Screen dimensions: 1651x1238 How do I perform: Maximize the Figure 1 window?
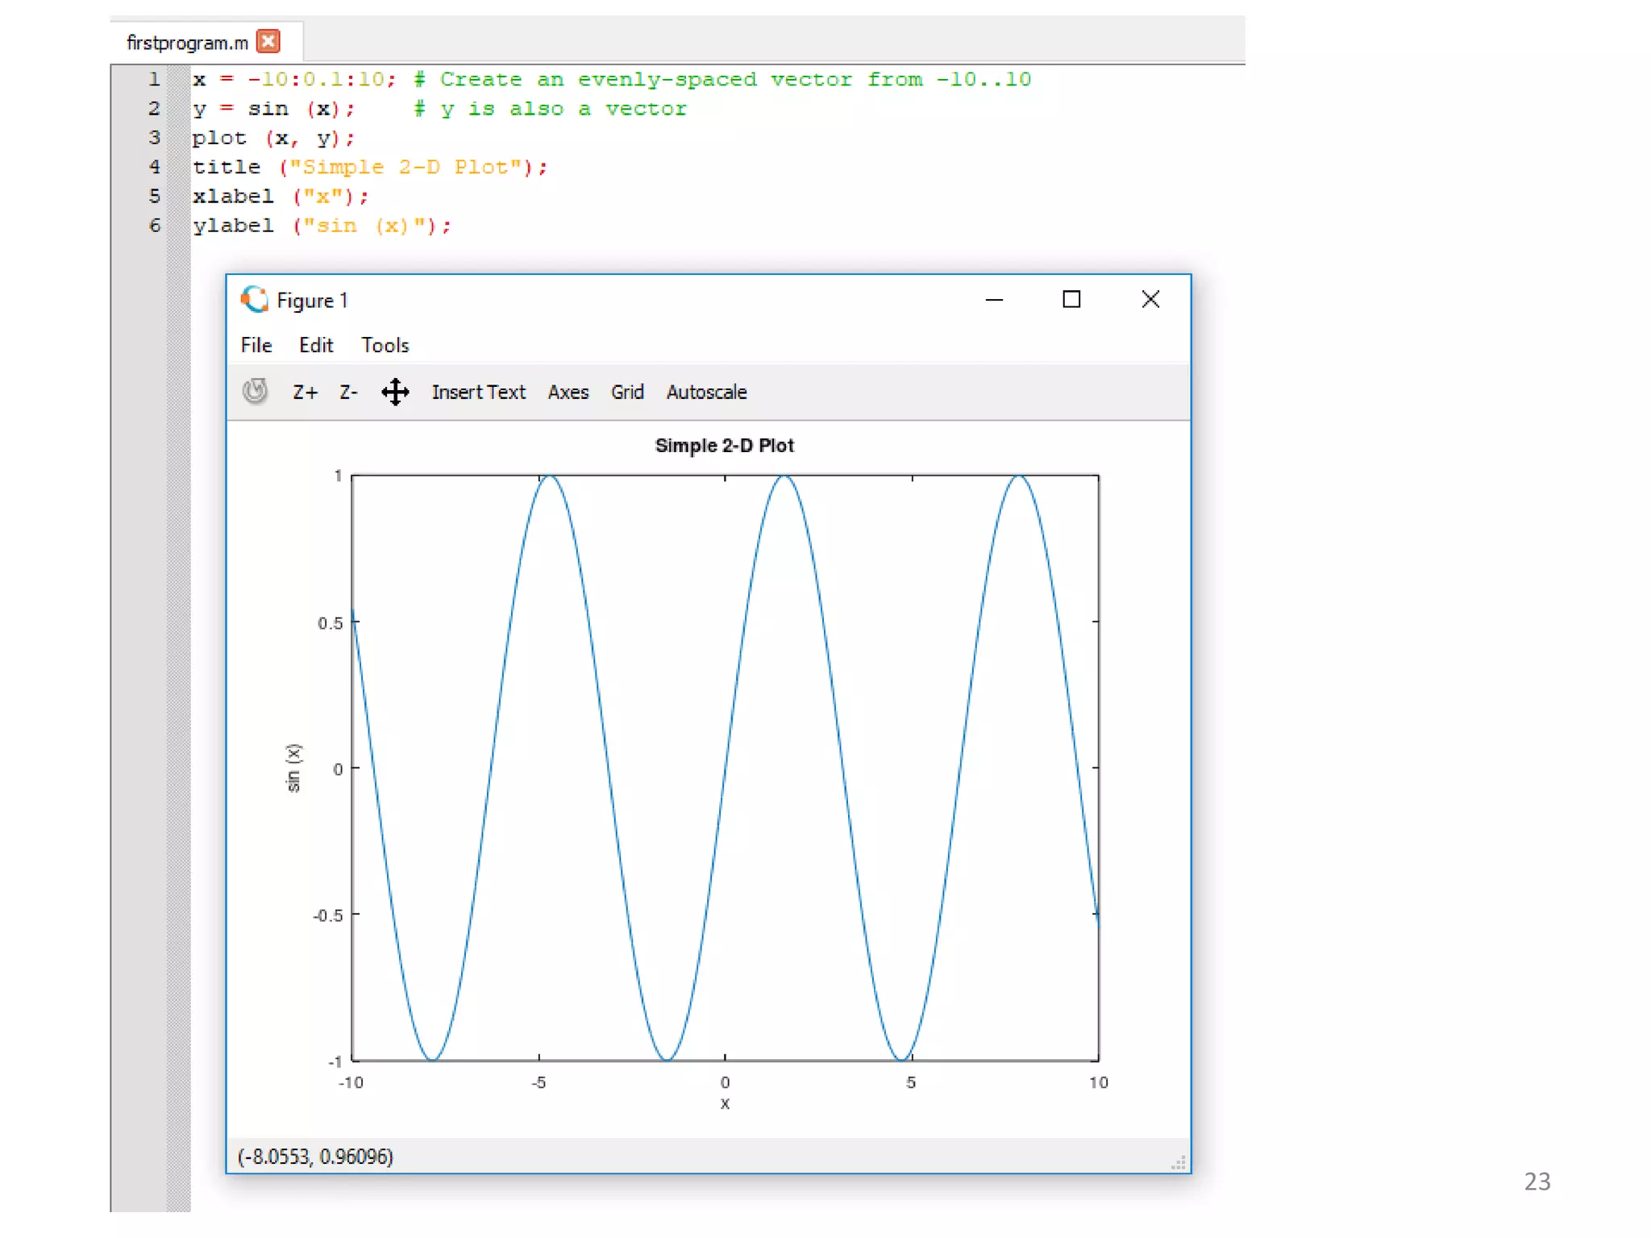(x=1071, y=300)
